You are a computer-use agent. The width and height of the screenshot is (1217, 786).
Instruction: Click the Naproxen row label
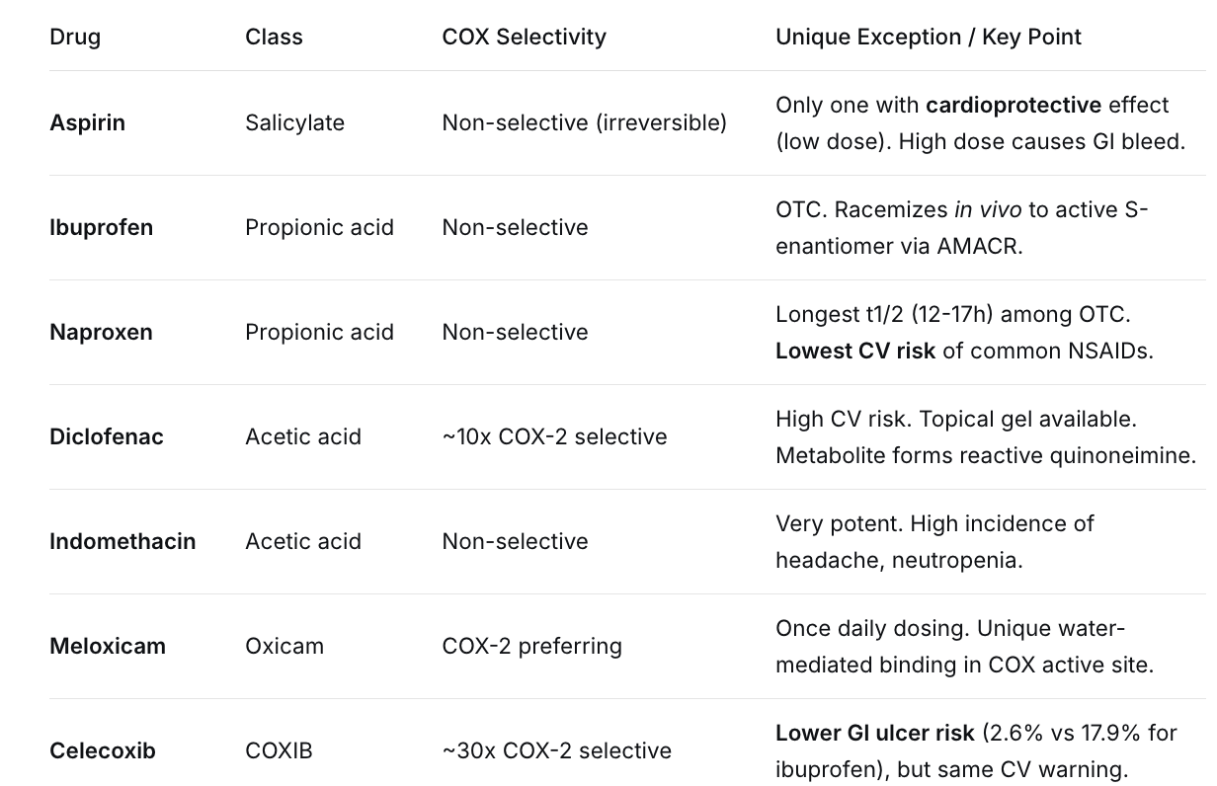[101, 333]
